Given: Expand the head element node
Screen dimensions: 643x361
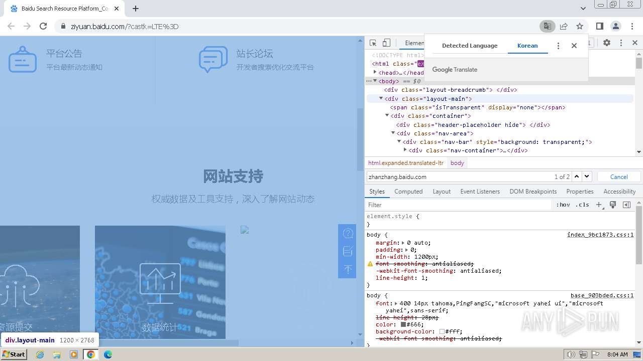Looking at the screenshot, I should pos(375,72).
